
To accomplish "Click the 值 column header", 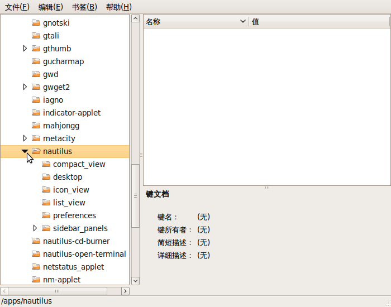I will pos(319,22).
